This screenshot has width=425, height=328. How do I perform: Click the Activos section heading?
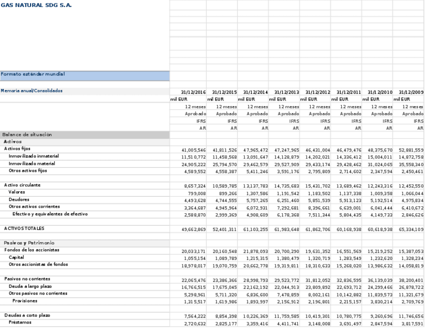[x=12, y=141]
